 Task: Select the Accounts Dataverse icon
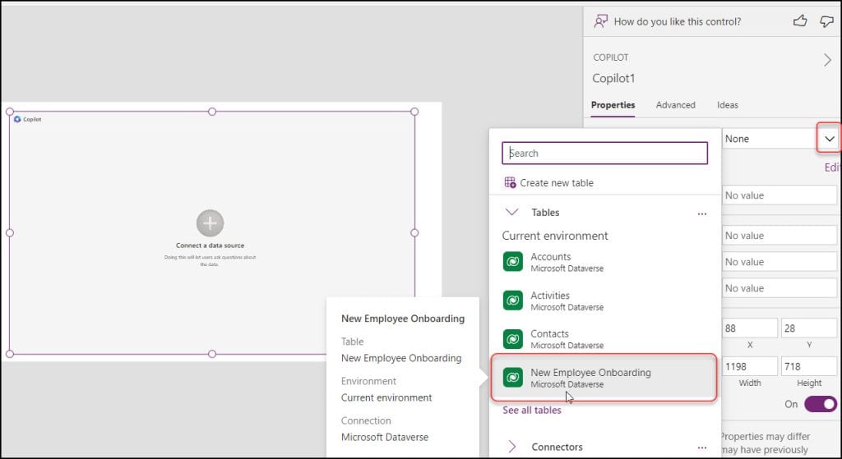point(513,262)
